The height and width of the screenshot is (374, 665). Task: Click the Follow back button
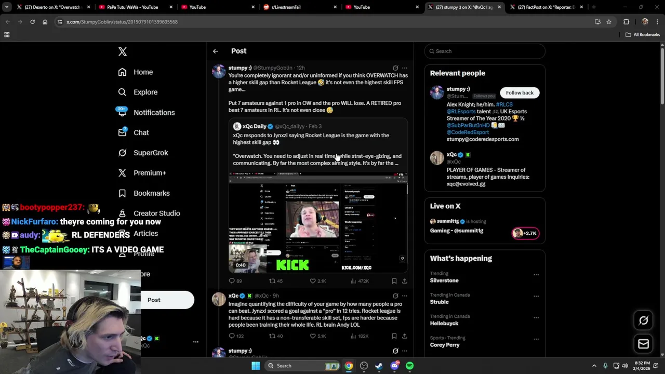click(x=520, y=92)
